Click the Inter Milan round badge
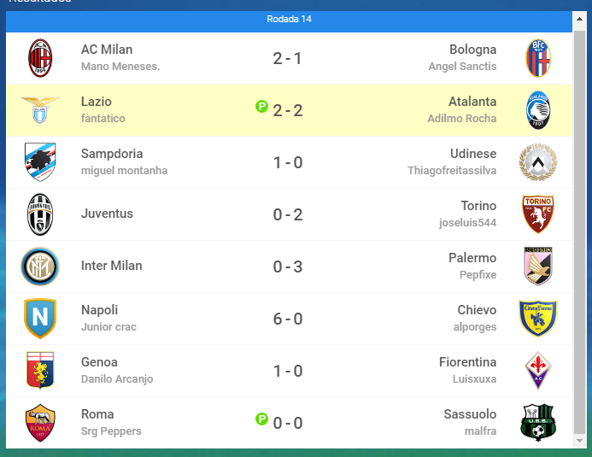 point(40,266)
